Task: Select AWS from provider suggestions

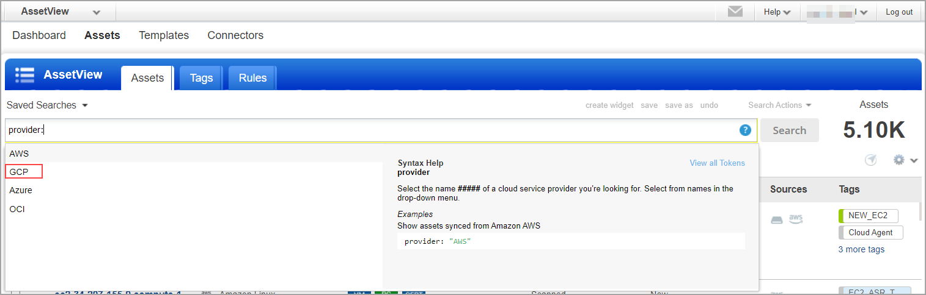Action: click(194, 154)
